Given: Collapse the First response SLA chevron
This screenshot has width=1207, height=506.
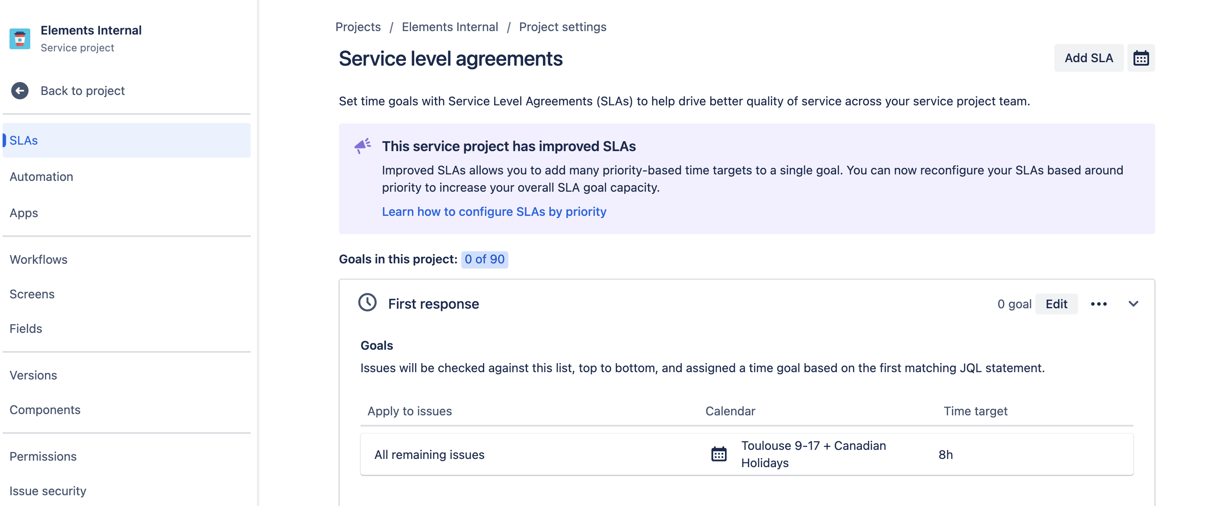Looking at the screenshot, I should (1133, 304).
